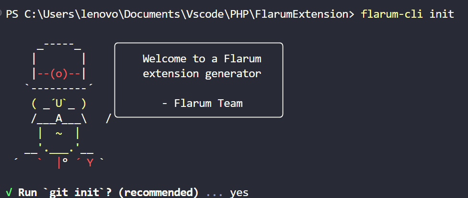Click the "Run `git init`?" question text
This screenshot has height=198, width=468.
coord(58,192)
